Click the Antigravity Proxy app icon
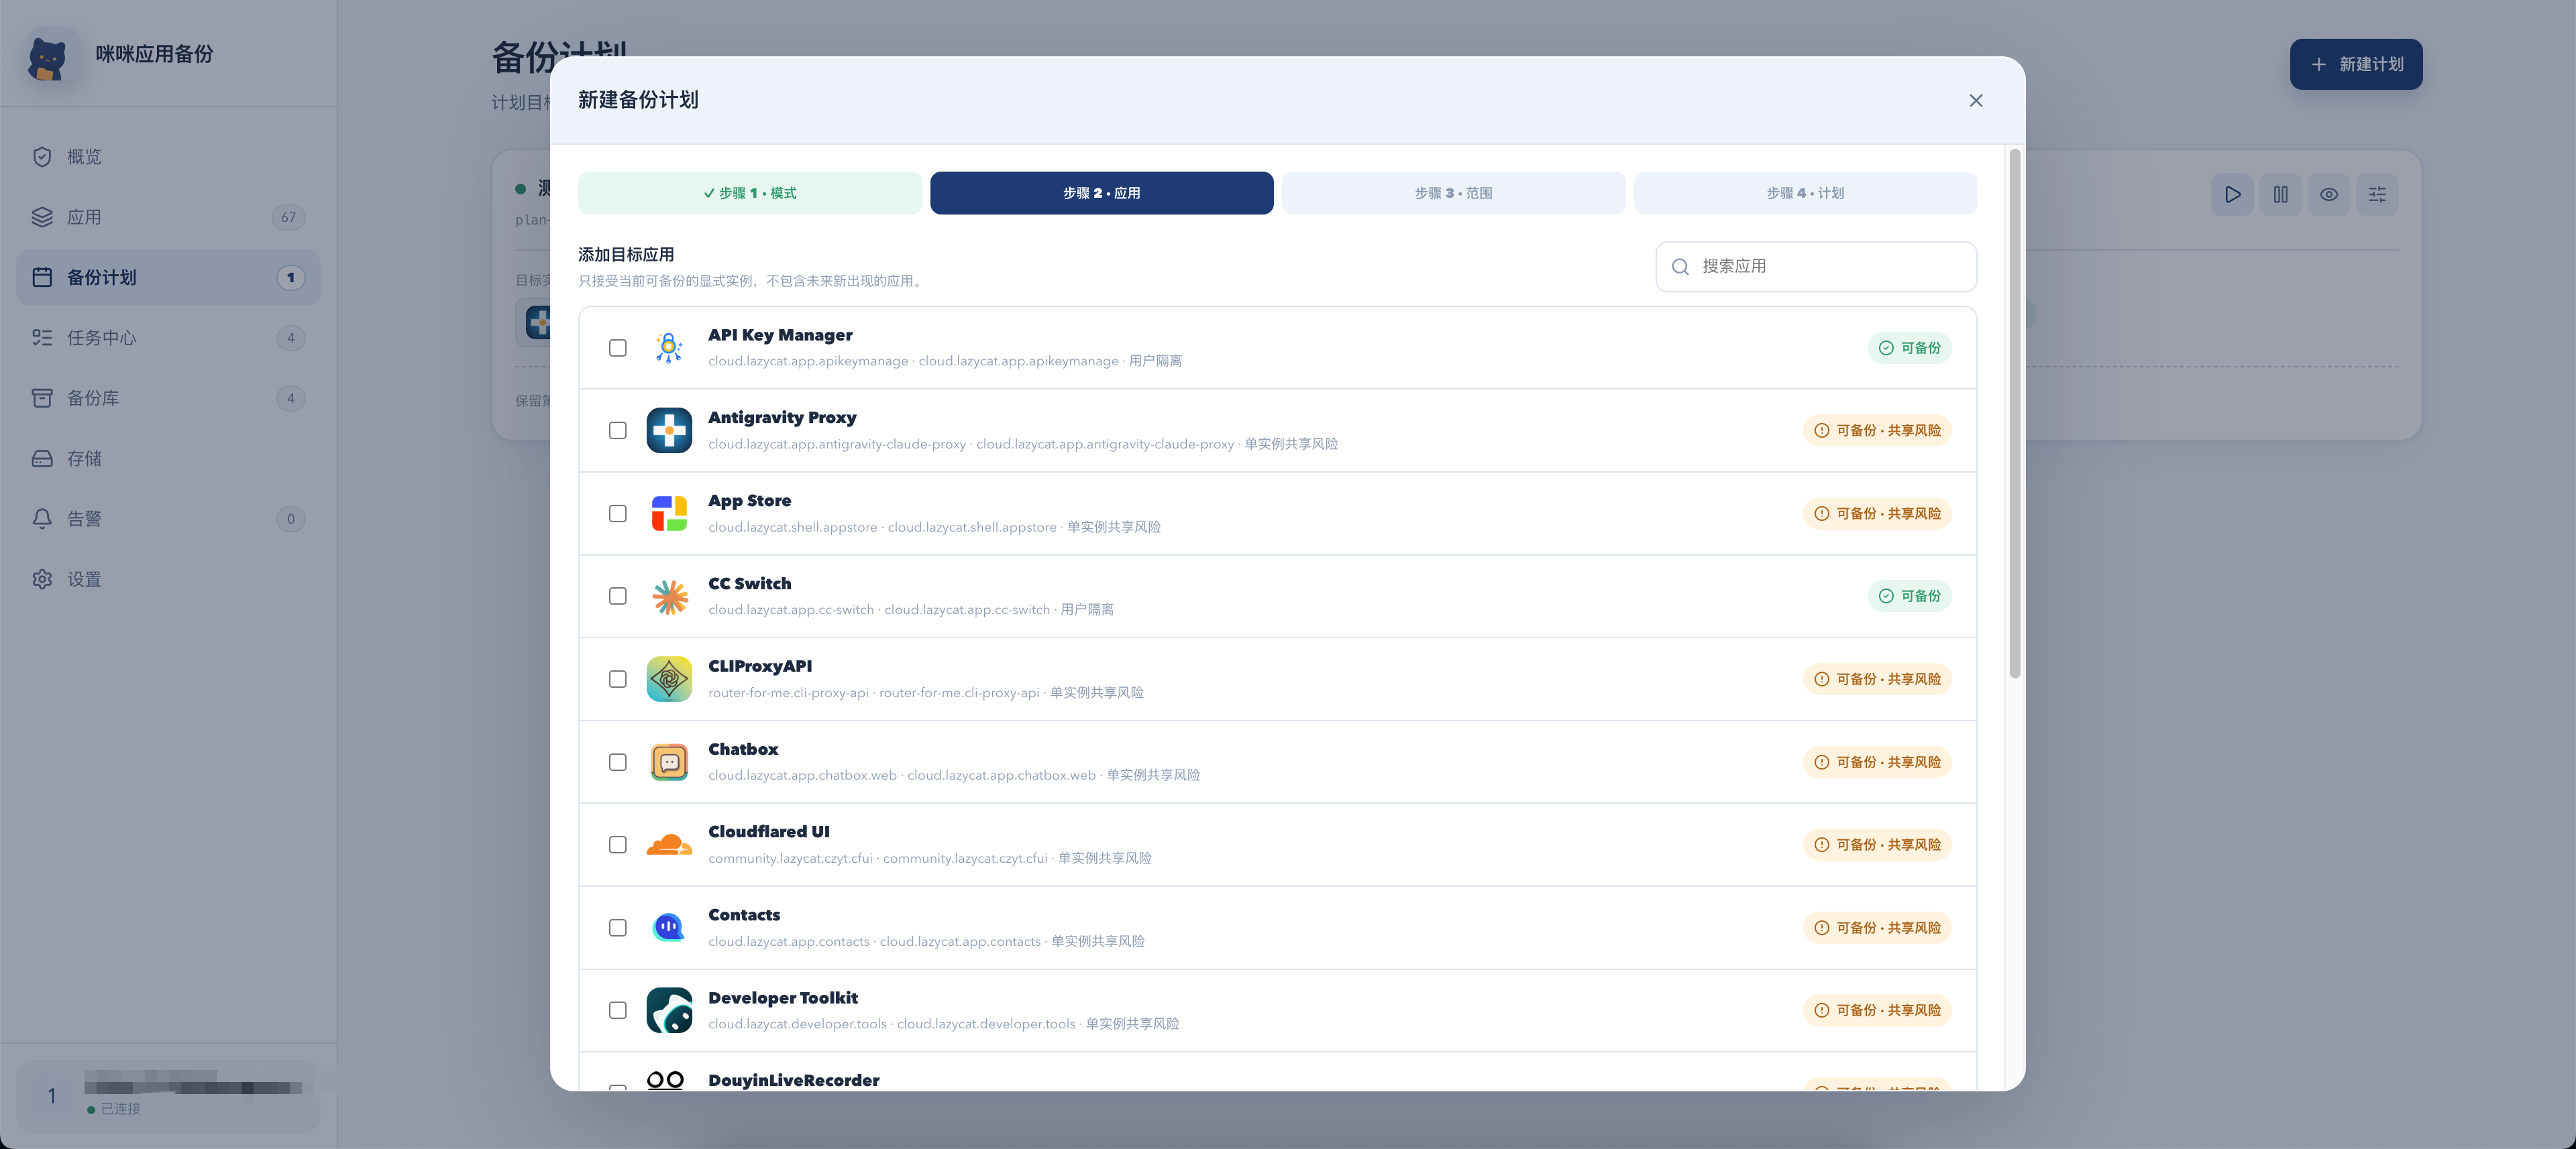The width and height of the screenshot is (2576, 1149). click(669, 430)
